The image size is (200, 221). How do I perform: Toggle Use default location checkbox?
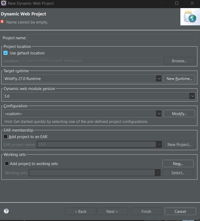[x=5, y=53]
